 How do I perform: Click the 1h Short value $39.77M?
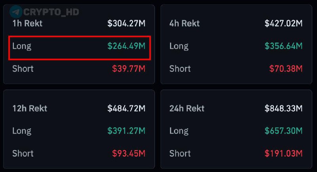(129, 69)
